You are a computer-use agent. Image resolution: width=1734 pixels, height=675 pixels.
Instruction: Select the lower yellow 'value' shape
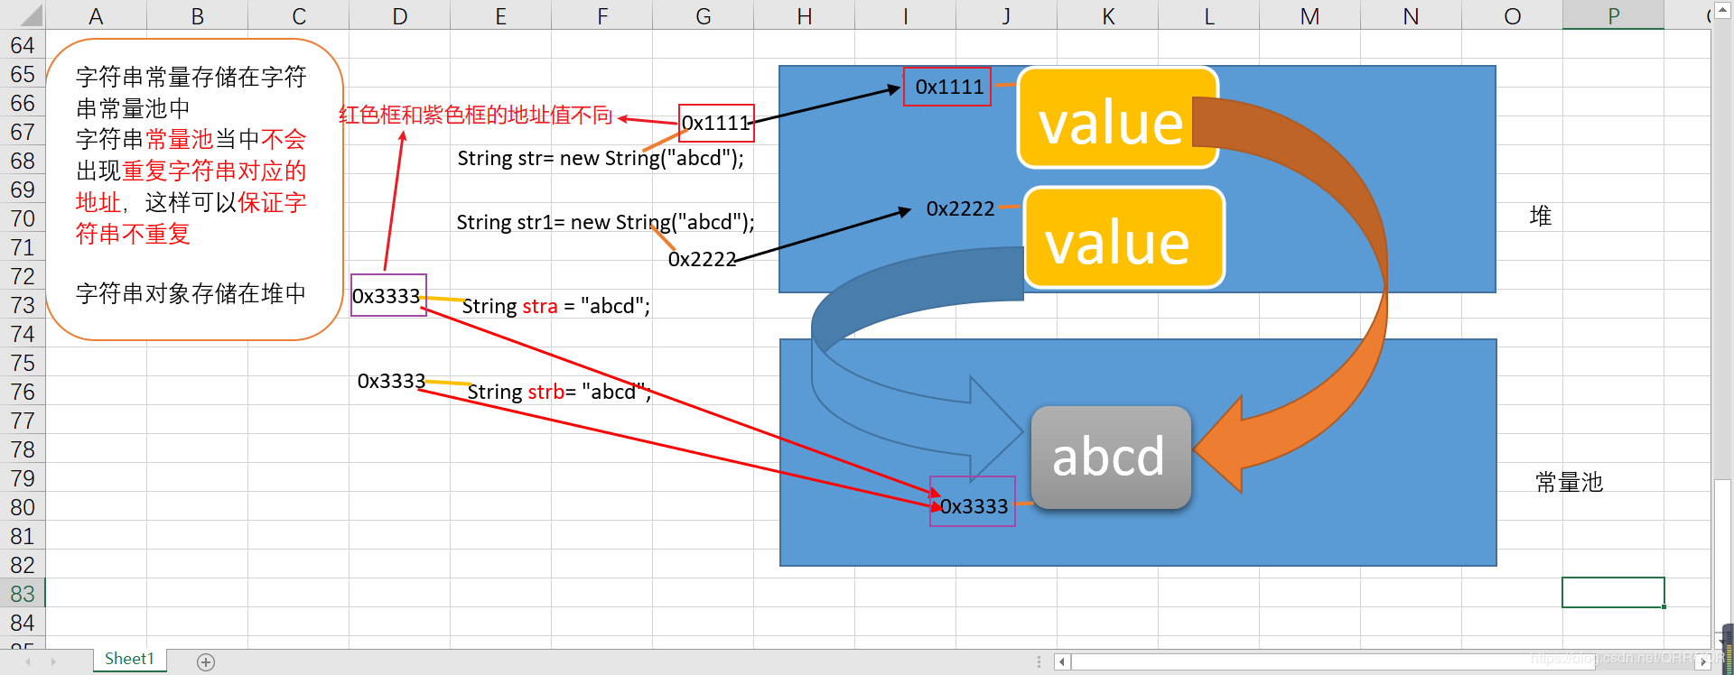(1124, 238)
